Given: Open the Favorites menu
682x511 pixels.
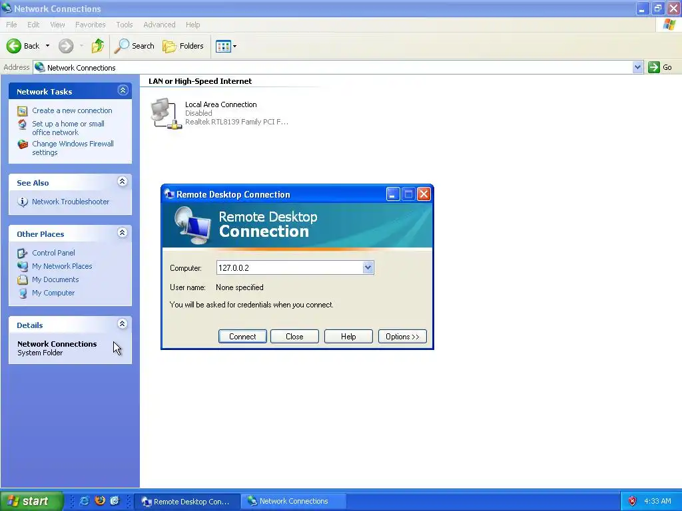Looking at the screenshot, I should [x=91, y=25].
